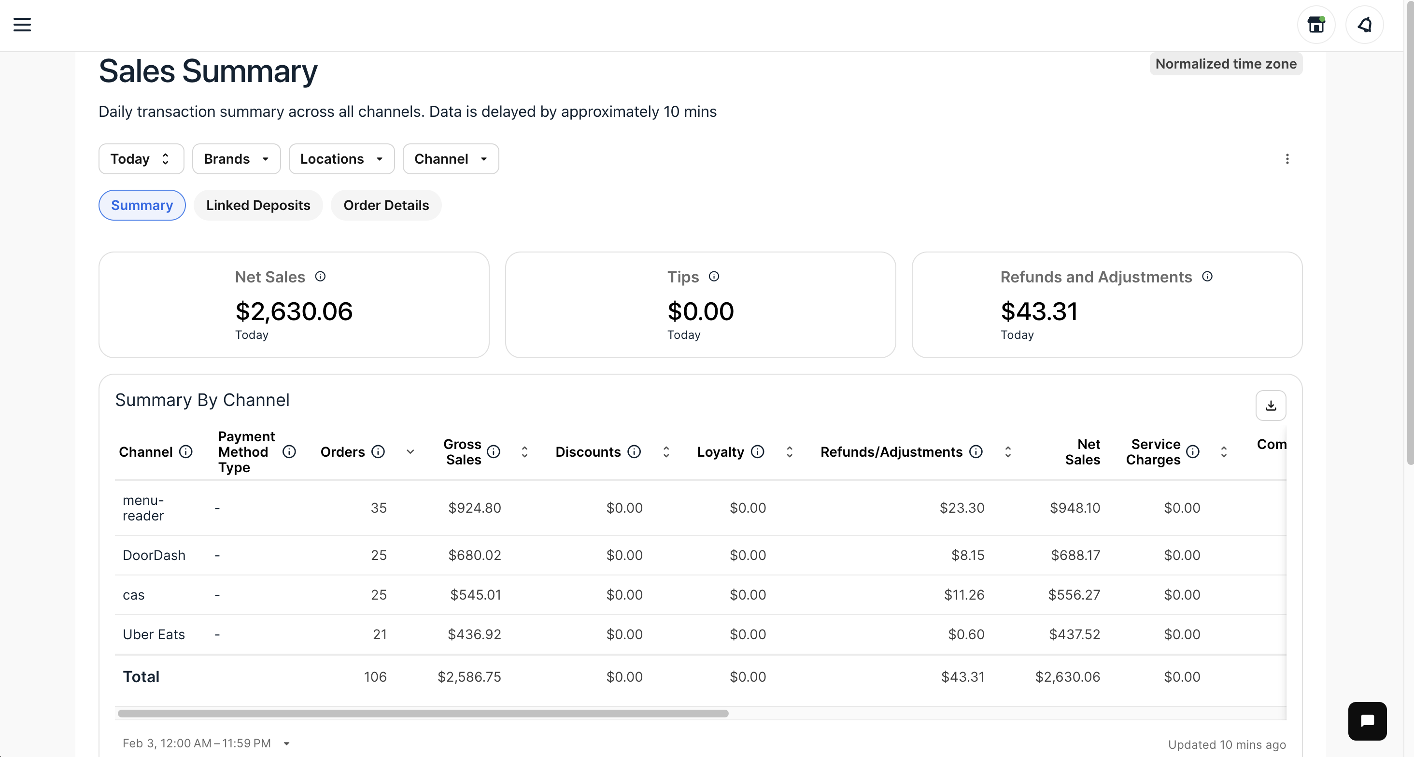Show info for the Orders column
This screenshot has height=757, width=1414.
click(378, 452)
